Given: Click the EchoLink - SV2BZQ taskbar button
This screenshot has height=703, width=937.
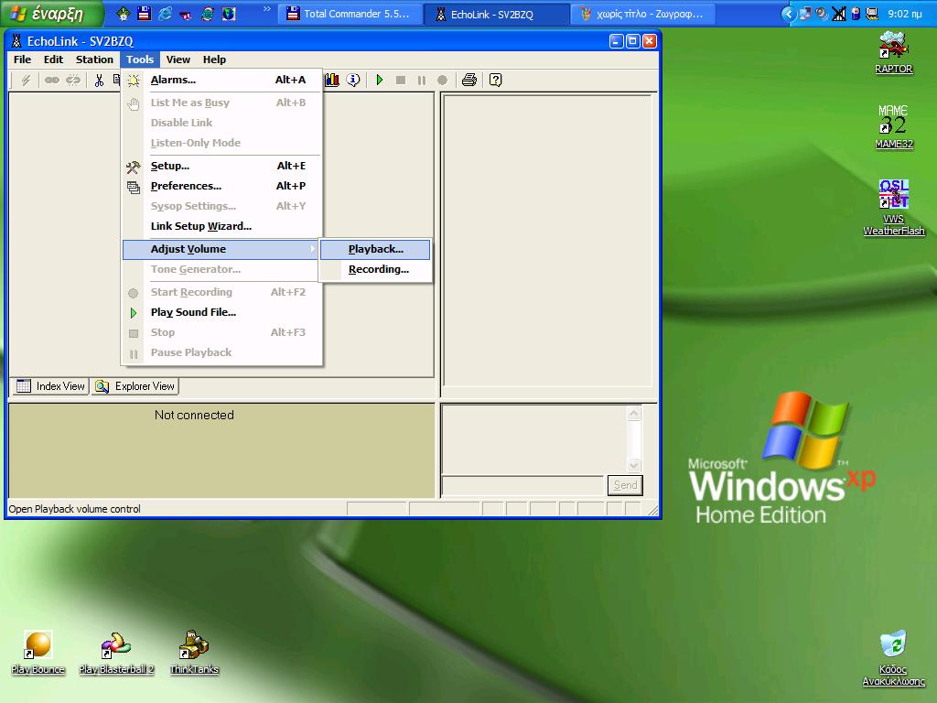Looking at the screenshot, I should pyautogui.click(x=496, y=14).
